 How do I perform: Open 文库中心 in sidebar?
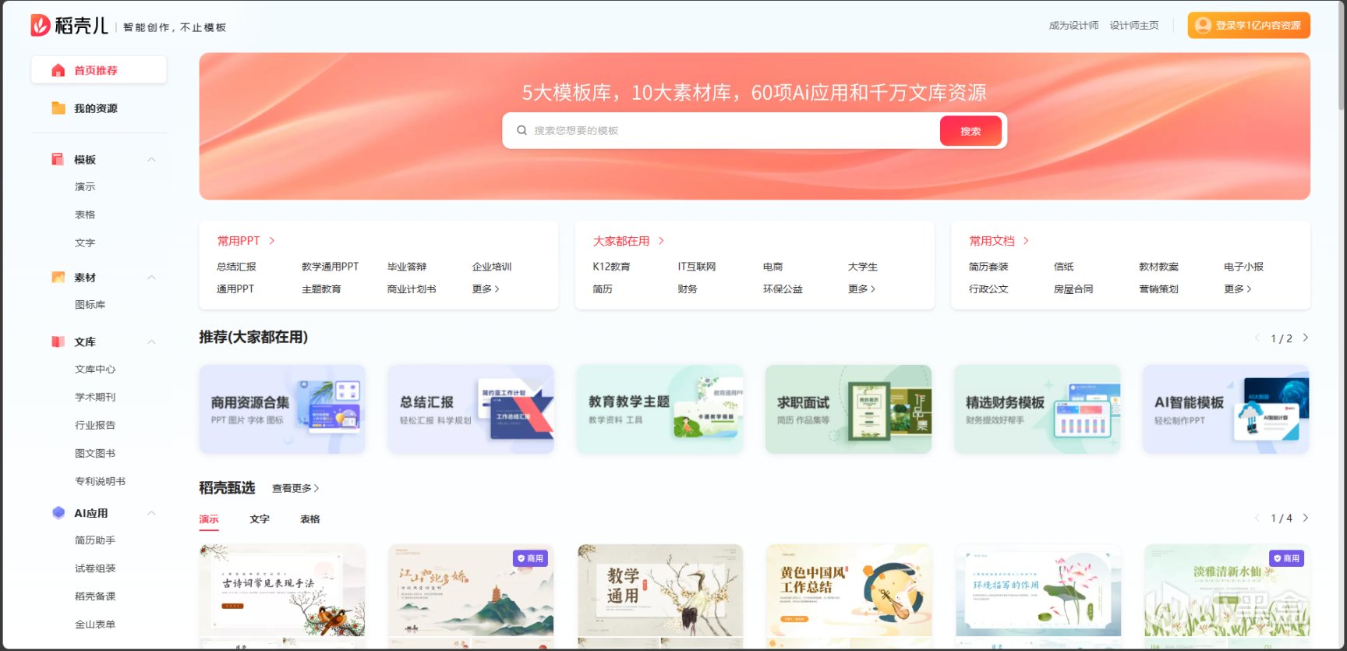click(x=95, y=370)
